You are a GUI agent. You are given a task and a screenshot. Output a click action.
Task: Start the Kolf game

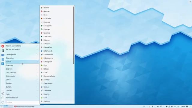[57, 98]
